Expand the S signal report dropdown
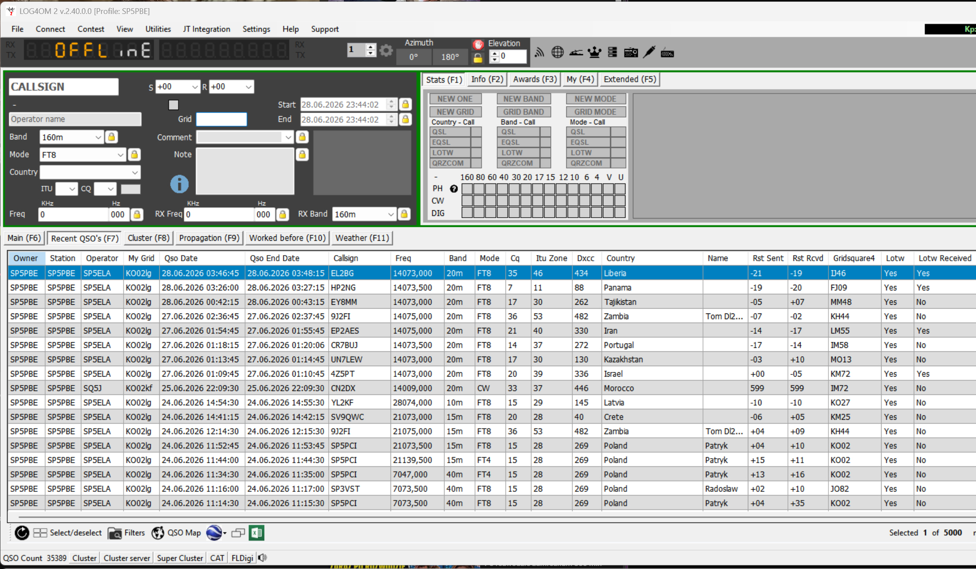The image size is (976, 569). tap(195, 87)
